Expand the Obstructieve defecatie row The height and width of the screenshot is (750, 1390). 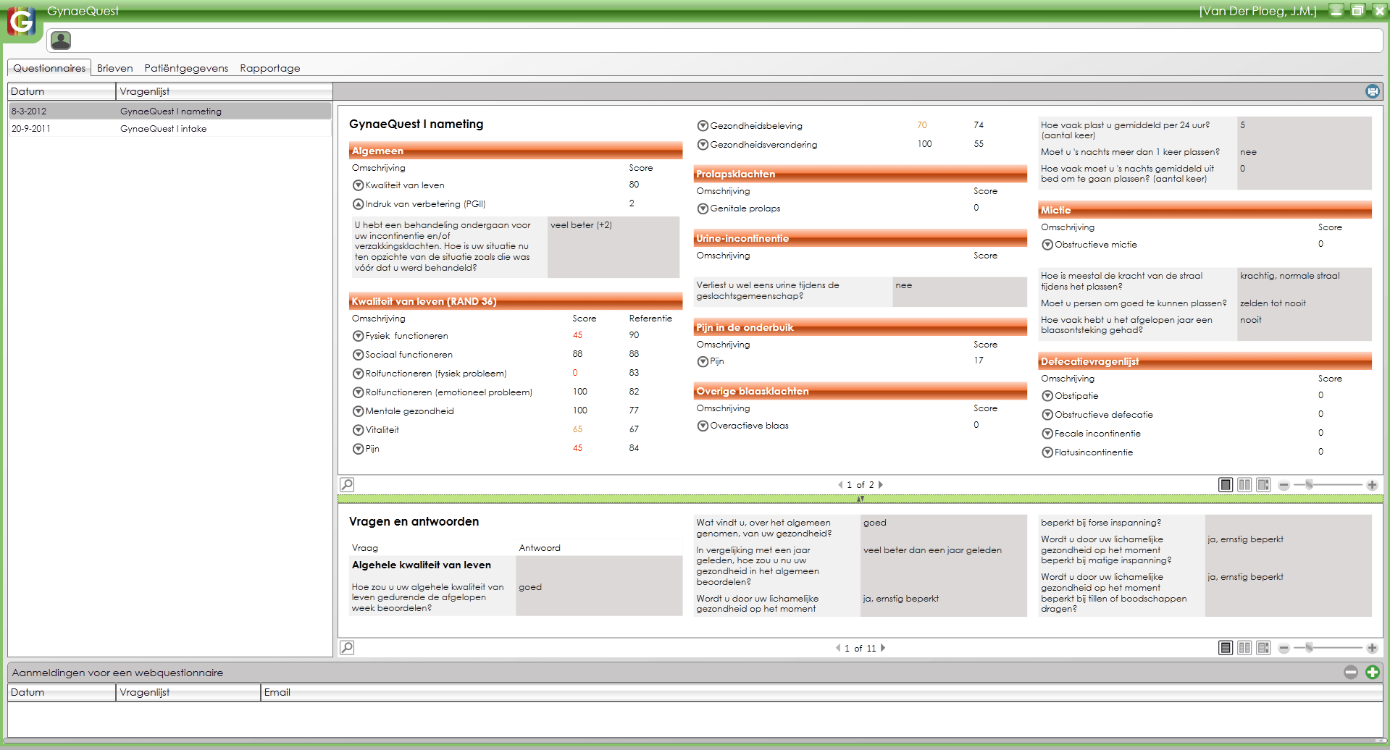(1047, 415)
